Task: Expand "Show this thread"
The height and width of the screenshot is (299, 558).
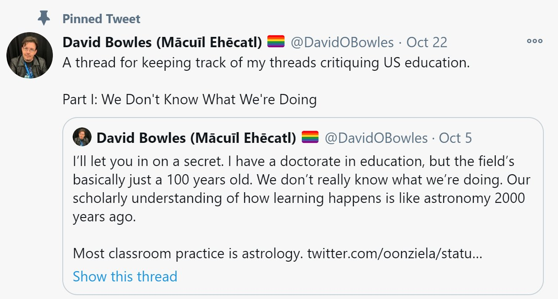Action: pyautogui.click(x=125, y=276)
